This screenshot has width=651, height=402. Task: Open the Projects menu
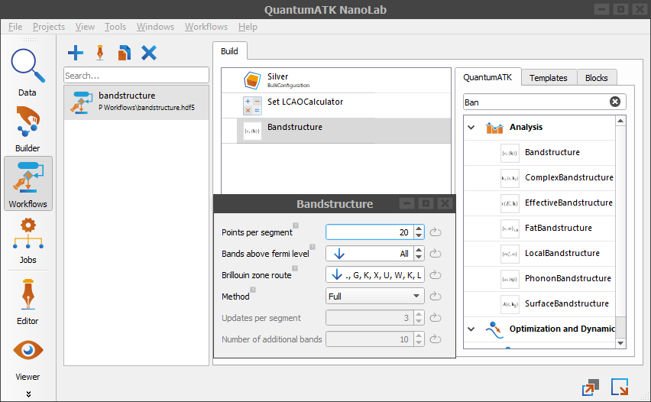(x=49, y=27)
